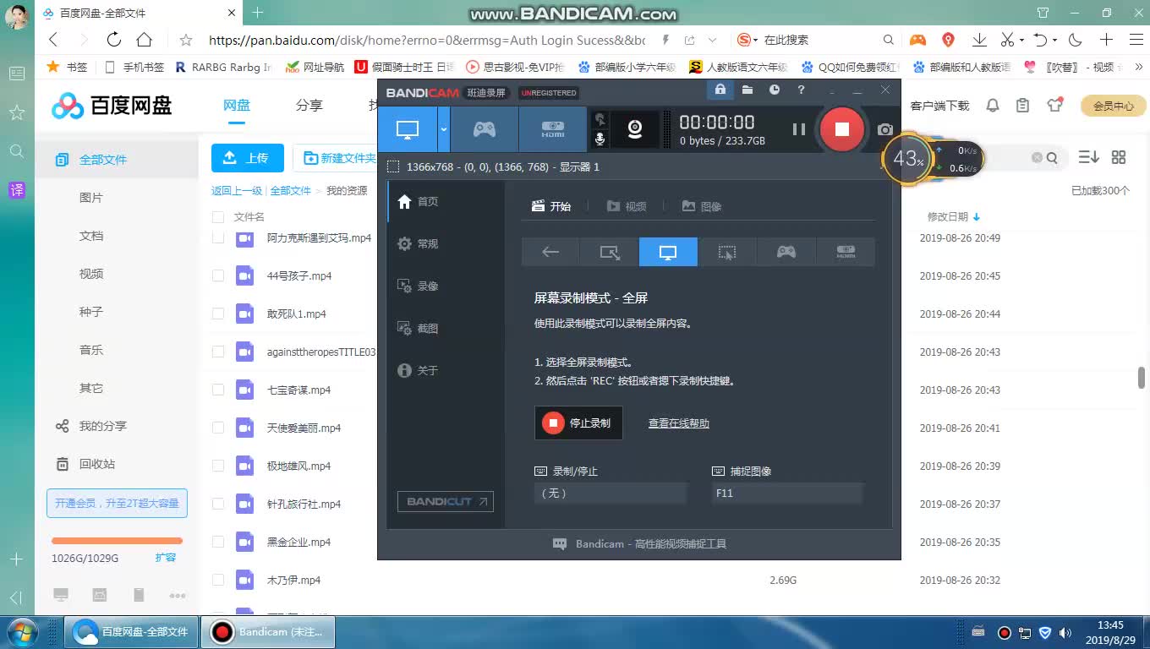Switch to grid view icon
1150x649 pixels.
pos(1119,157)
